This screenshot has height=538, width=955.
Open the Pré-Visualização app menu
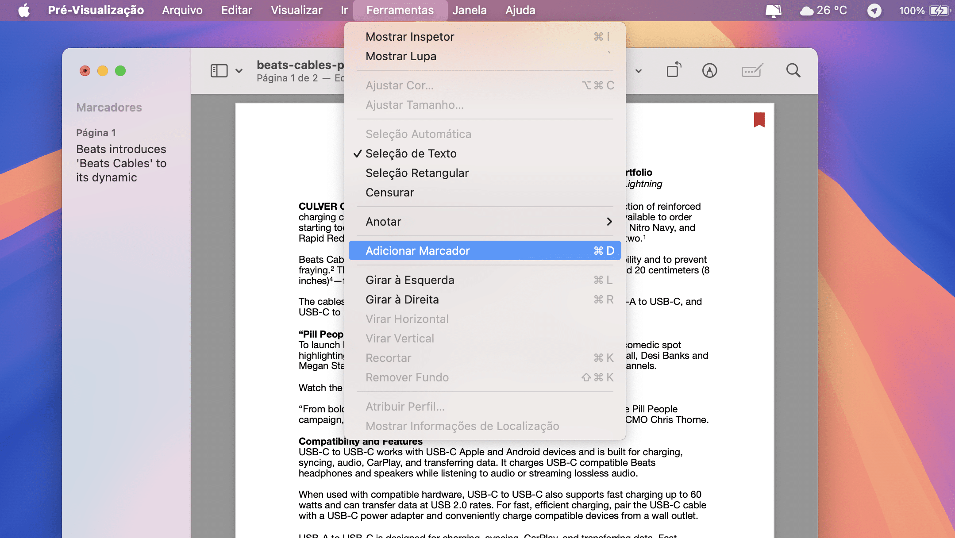tap(96, 10)
